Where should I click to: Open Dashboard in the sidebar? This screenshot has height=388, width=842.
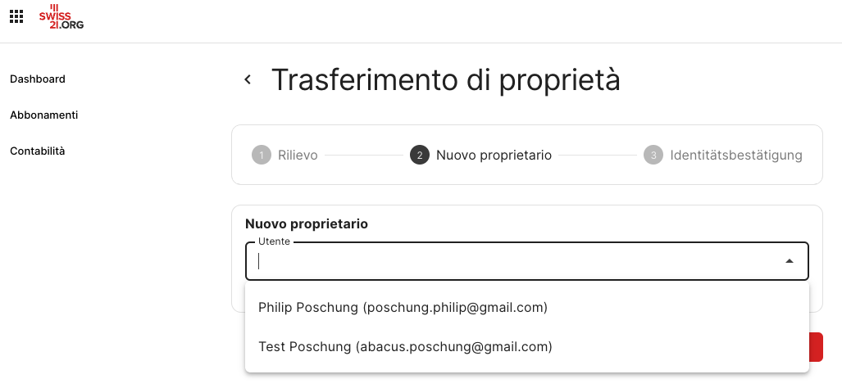pyautogui.click(x=38, y=79)
